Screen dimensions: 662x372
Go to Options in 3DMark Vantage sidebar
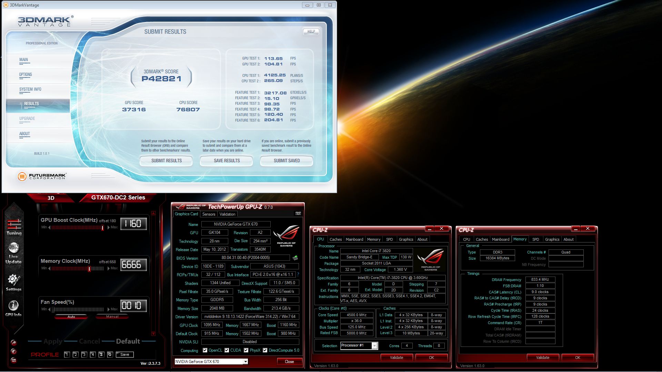tap(26, 74)
